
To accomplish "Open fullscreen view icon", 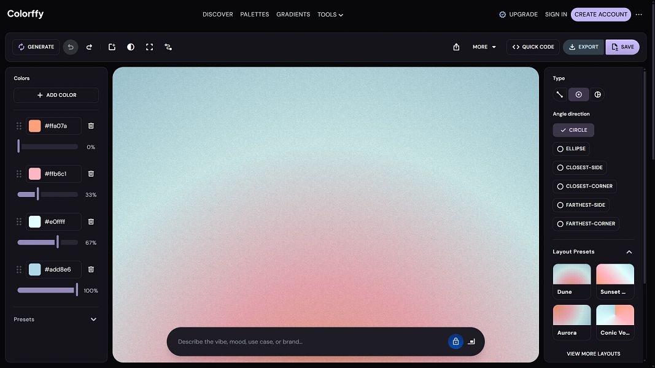I will (150, 47).
